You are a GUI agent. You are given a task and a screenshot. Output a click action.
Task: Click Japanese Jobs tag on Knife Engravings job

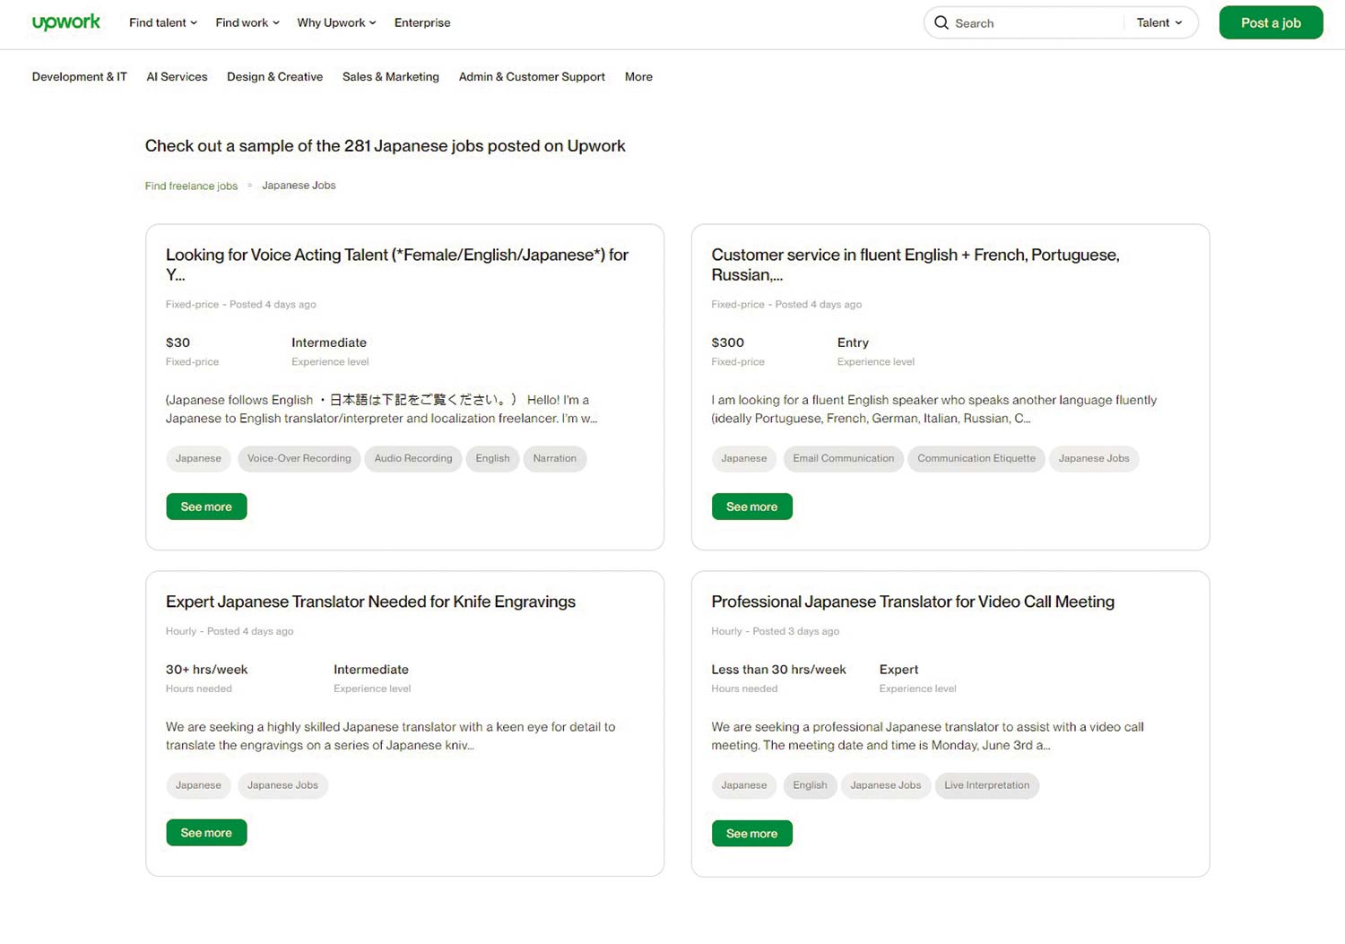coord(282,785)
